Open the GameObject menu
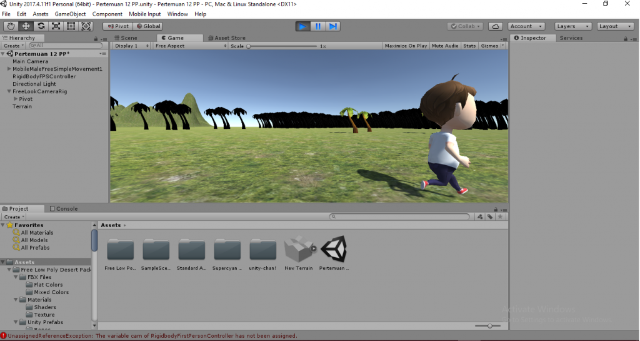This screenshot has width=640, height=341. (x=70, y=14)
